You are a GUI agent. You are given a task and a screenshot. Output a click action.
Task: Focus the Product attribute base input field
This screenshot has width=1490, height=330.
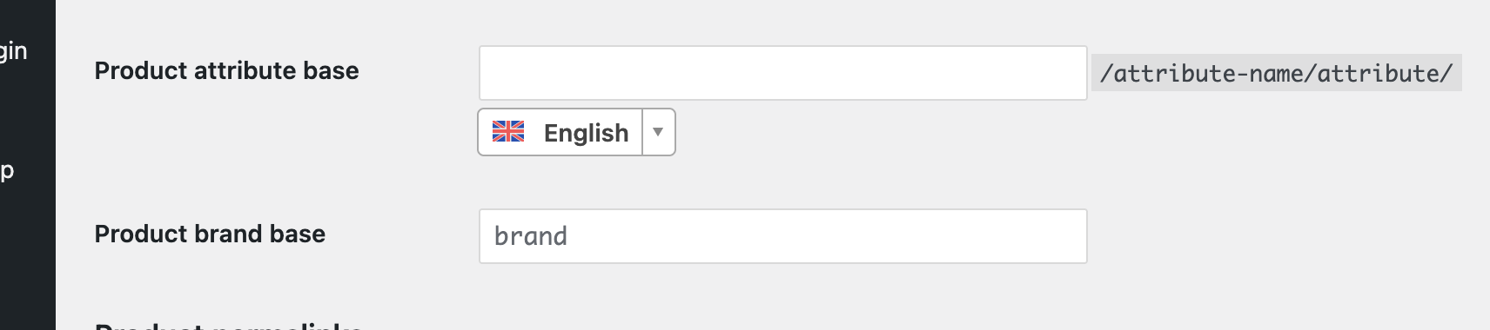(x=782, y=73)
